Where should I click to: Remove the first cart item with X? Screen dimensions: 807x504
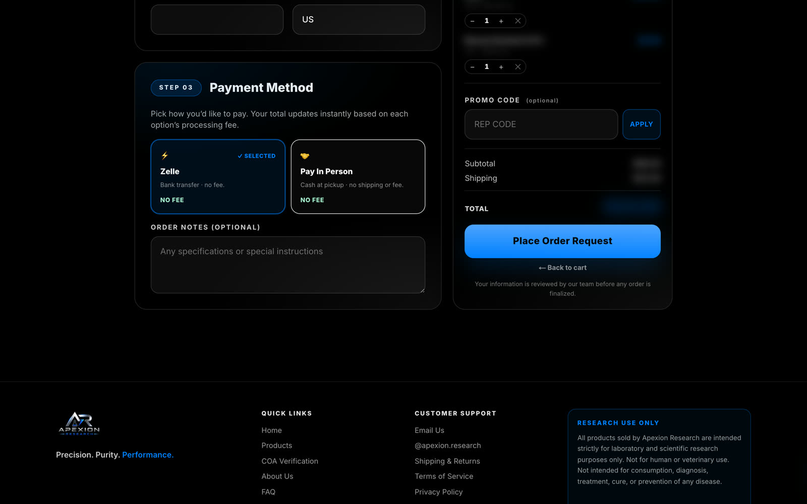pos(517,21)
